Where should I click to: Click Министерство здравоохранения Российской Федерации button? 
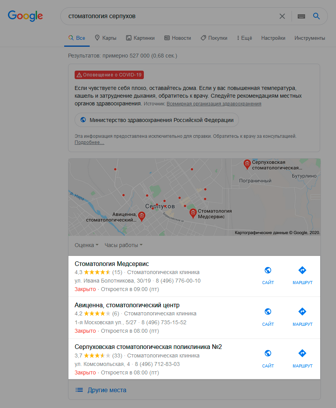(x=157, y=120)
